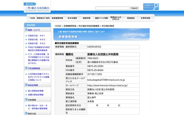
Task: Open the 西讃の感染症情報 link
Action: click(36, 95)
